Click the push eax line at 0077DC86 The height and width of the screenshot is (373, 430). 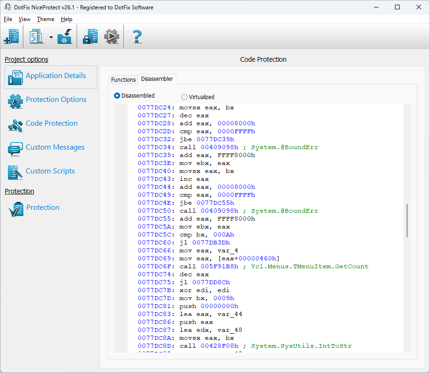[x=176, y=322]
